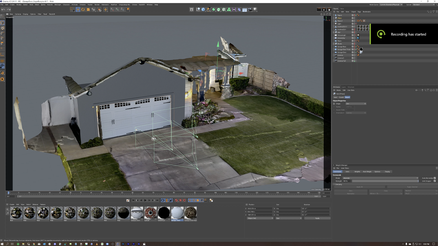Click the record keyframe icon in timeline
The width and height of the screenshot is (438, 246).
pos(176,200)
